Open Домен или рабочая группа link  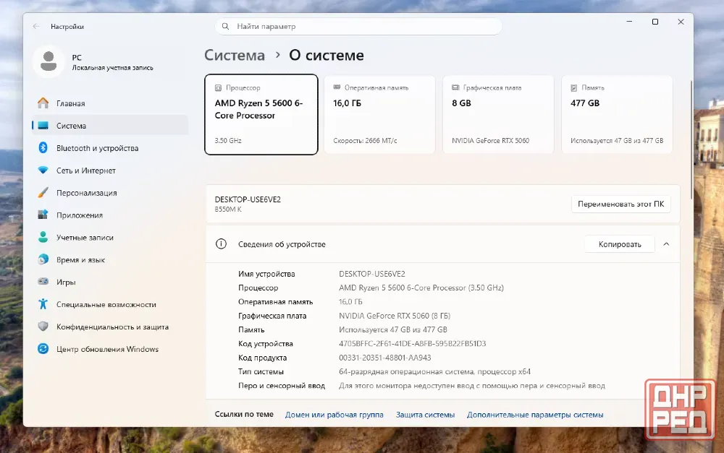(334, 415)
